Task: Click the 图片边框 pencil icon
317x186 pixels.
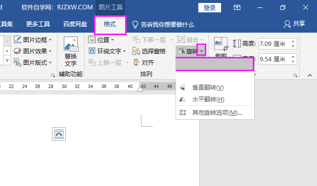Action: point(18,40)
